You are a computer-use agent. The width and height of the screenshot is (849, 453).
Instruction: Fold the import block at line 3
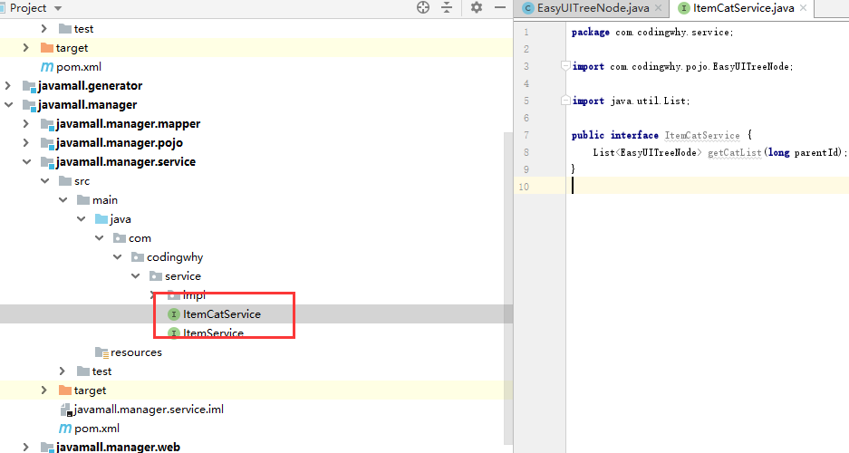565,66
